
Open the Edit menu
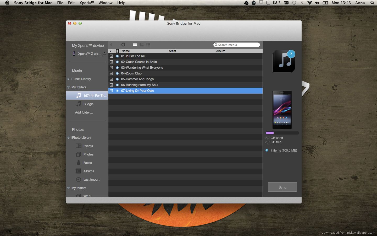[x=71, y=3]
